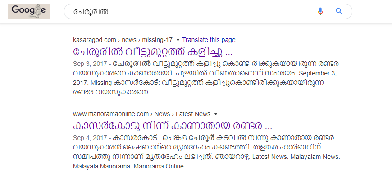Open the dropdown arrow beside Latest News
The height and width of the screenshot is (177, 392).
coord(216,114)
